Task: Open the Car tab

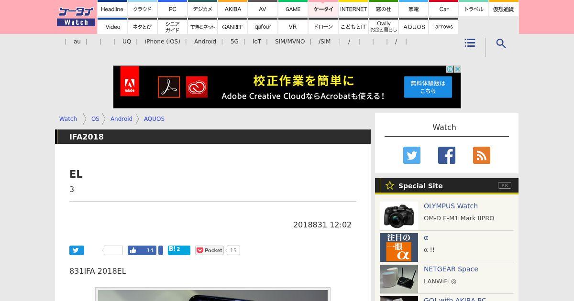Action: point(443,9)
